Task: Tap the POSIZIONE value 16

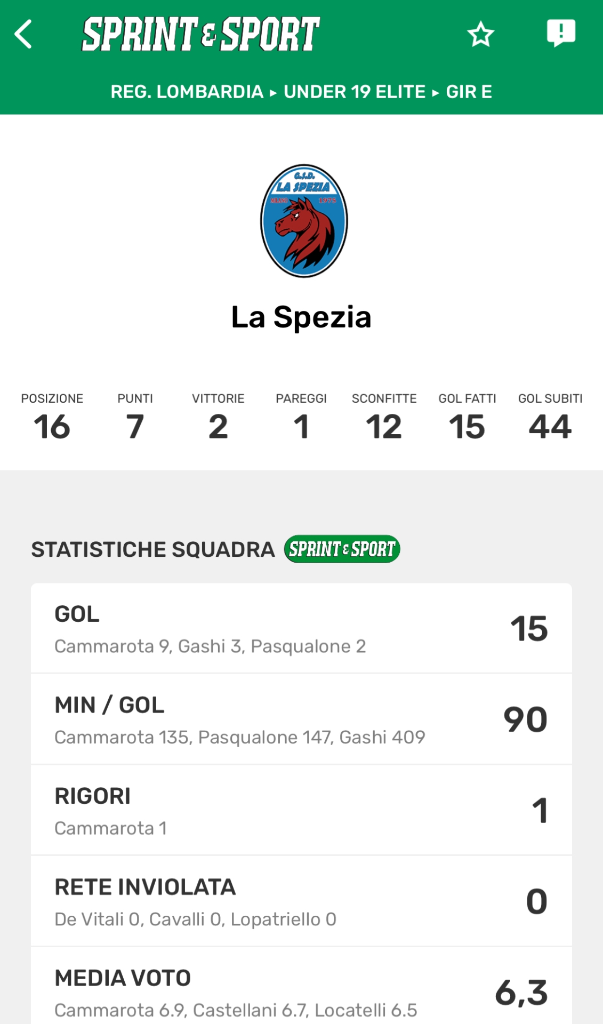Action: click(x=52, y=427)
